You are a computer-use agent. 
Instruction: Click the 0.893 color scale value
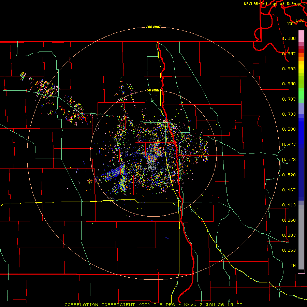click(x=289, y=69)
